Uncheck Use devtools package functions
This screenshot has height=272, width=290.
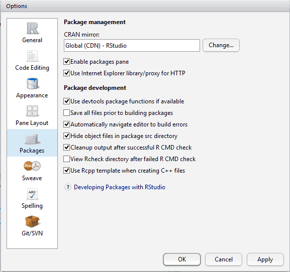[x=66, y=101]
